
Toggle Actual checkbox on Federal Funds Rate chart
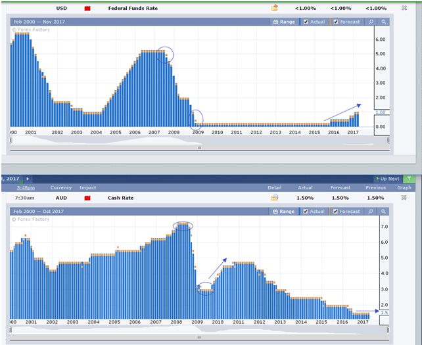(x=306, y=22)
